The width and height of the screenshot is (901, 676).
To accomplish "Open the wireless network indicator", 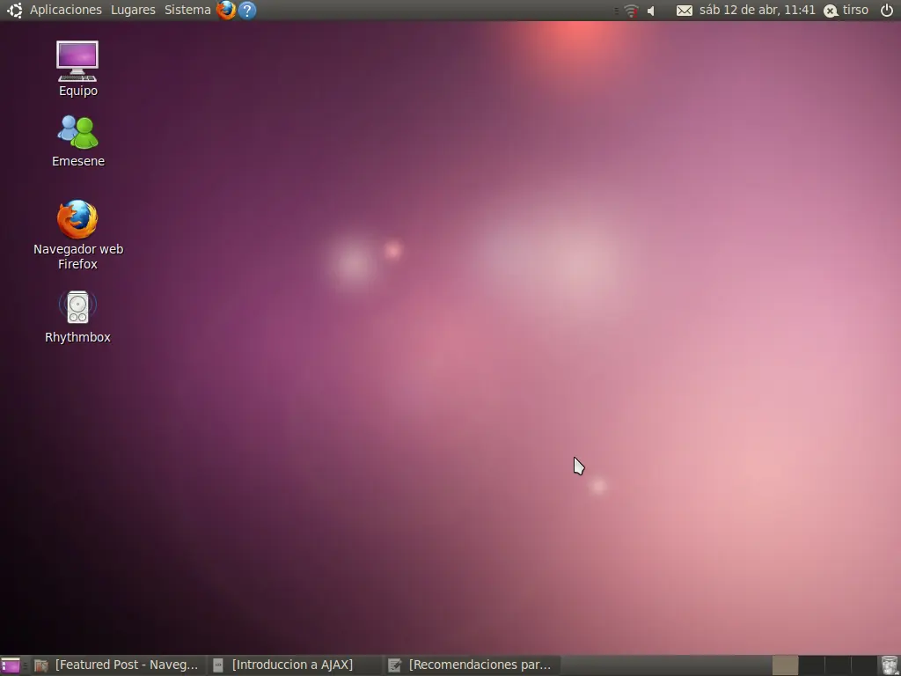I will click(x=631, y=11).
